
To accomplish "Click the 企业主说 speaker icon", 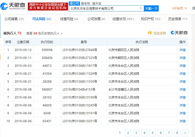I will (x=150, y=33).
